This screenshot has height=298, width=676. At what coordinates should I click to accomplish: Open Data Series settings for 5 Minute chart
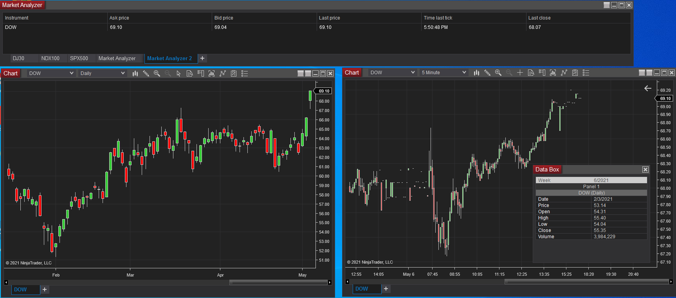click(x=553, y=73)
